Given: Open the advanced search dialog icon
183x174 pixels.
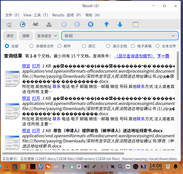Looking at the screenshot, I should pyautogui.click(x=9, y=25).
